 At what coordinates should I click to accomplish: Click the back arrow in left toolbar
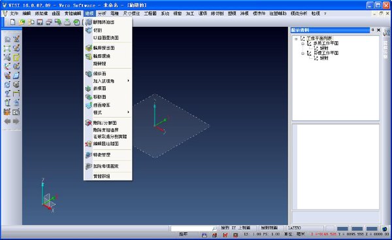pyautogui.click(x=7, y=122)
